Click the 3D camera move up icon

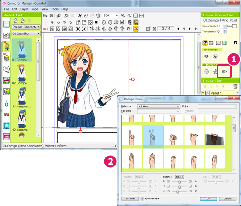tap(52, 29)
